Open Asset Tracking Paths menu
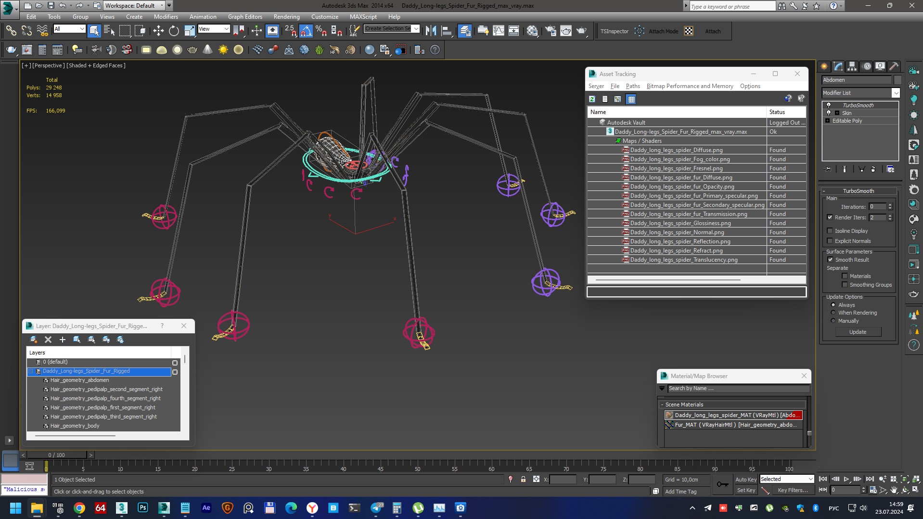 coord(633,86)
